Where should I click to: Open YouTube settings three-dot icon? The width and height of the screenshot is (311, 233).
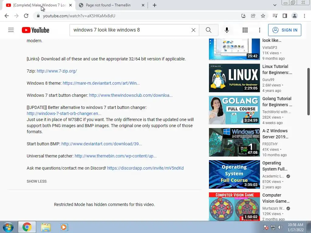pos(259,30)
